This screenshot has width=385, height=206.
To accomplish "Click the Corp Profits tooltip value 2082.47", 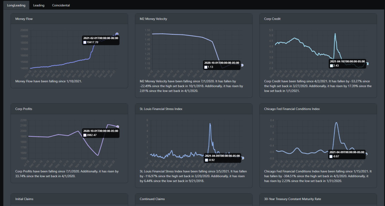I will pos(92,135).
